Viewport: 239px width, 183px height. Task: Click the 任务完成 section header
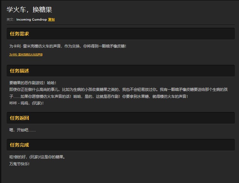click(x=19, y=145)
